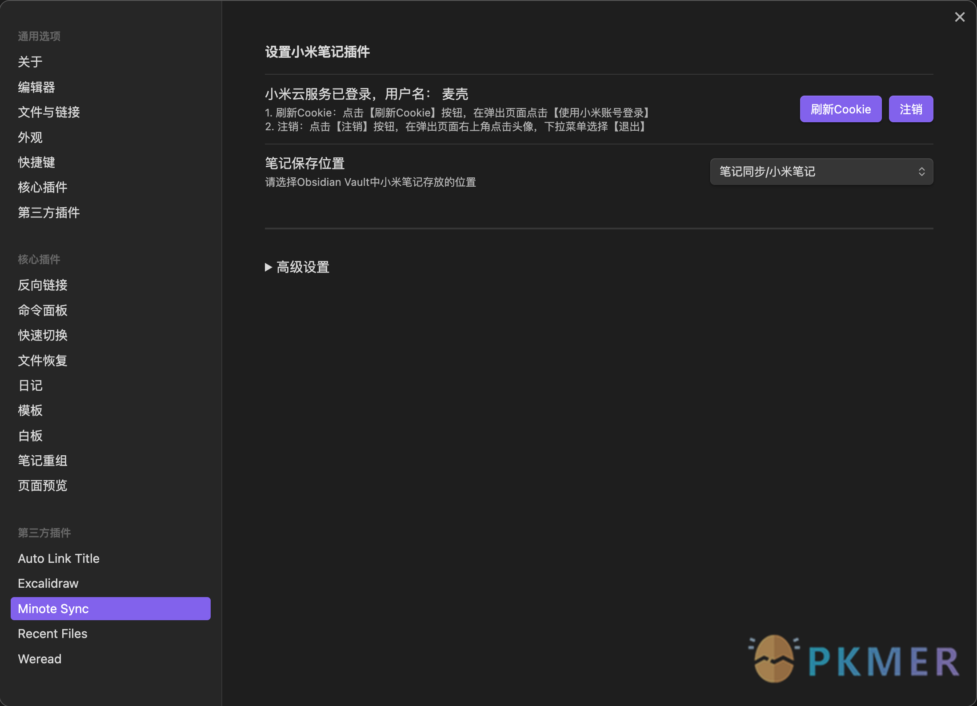Open the 快捷键 settings tab
This screenshot has width=977, height=706.
click(x=110, y=162)
